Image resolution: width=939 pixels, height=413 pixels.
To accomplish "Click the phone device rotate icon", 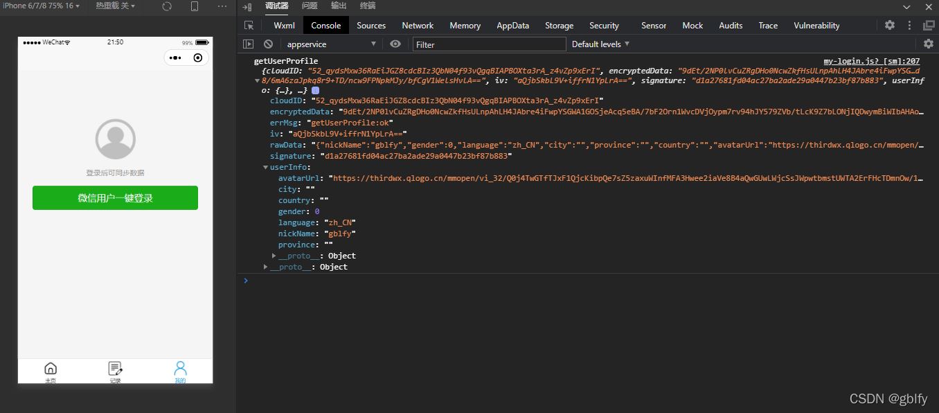I will pyautogui.click(x=195, y=6).
